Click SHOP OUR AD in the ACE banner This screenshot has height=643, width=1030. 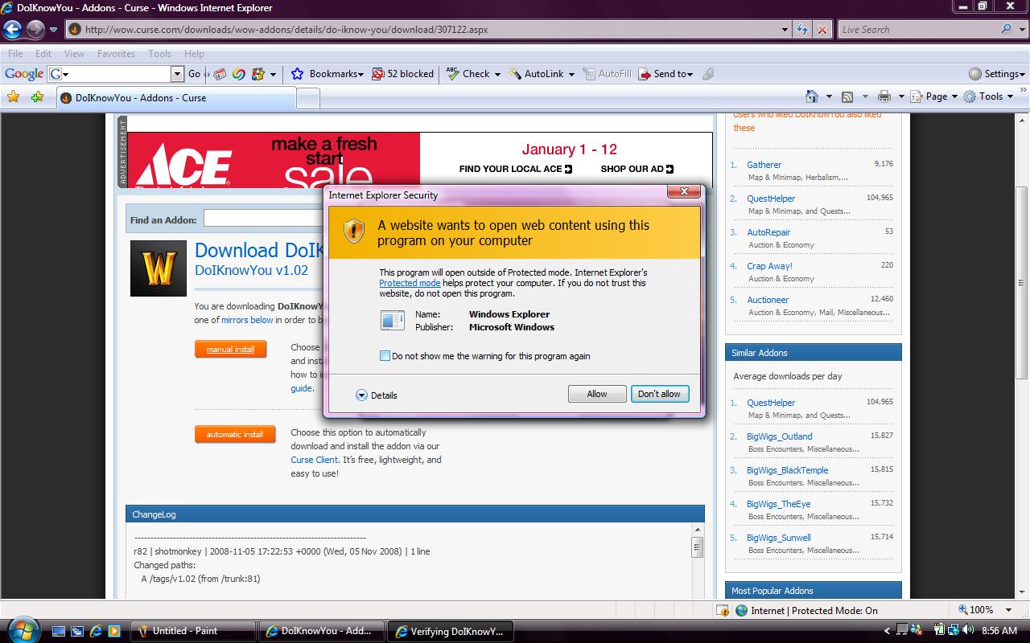click(637, 169)
